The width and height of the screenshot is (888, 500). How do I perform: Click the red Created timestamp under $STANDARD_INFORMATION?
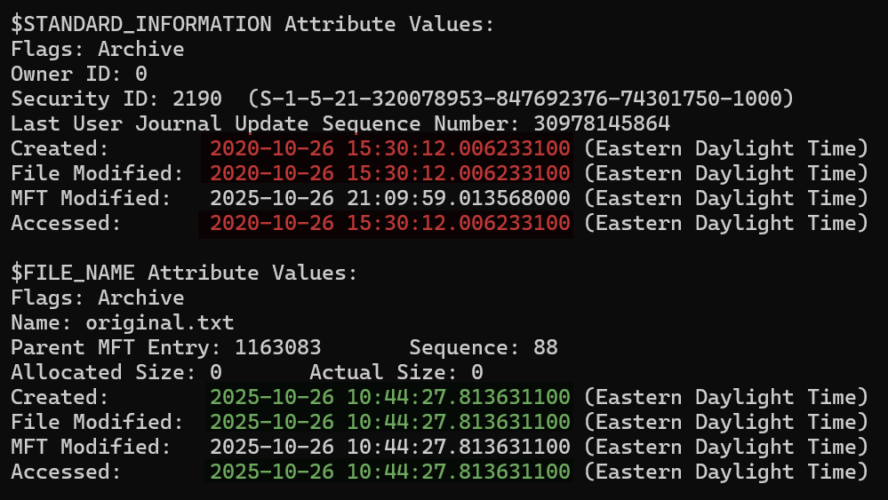pos(390,148)
